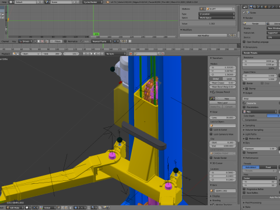Click the keying set field key icon
280x210 pixels.
(x=135, y=54)
